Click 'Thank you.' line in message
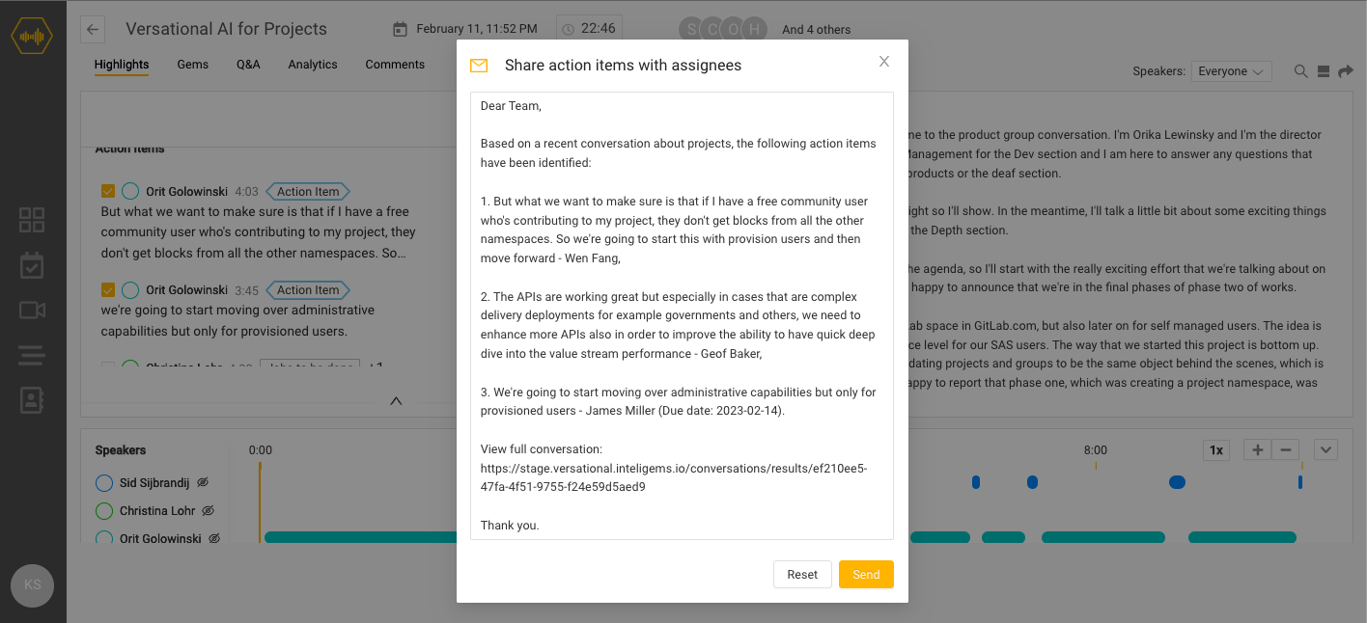 coord(510,526)
